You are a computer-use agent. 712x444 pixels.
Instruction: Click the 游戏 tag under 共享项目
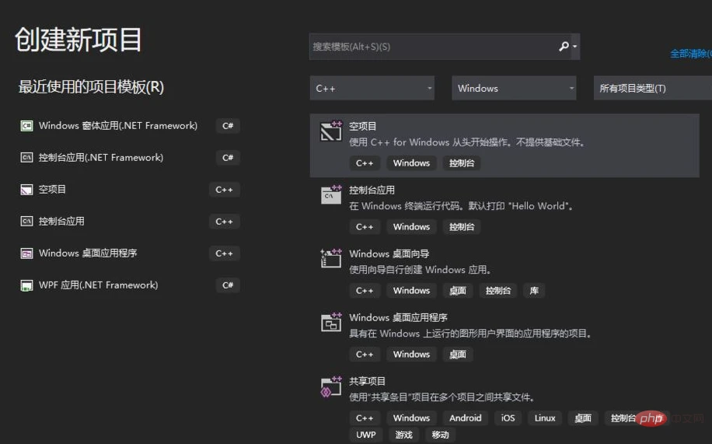click(403, 435)
